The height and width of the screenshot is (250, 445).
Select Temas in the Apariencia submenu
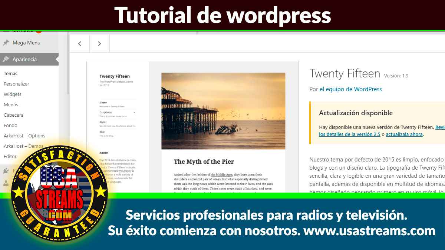coord(10,73)
